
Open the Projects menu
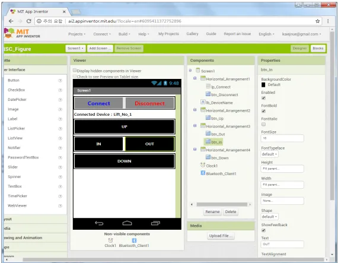76,34
